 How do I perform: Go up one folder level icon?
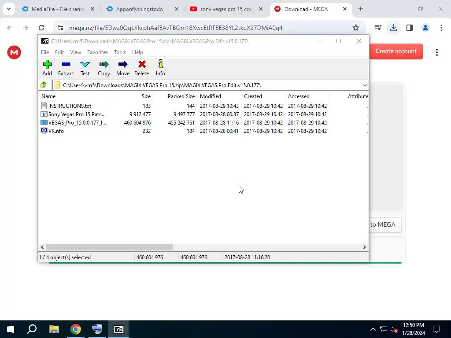[x=44, y=85]
